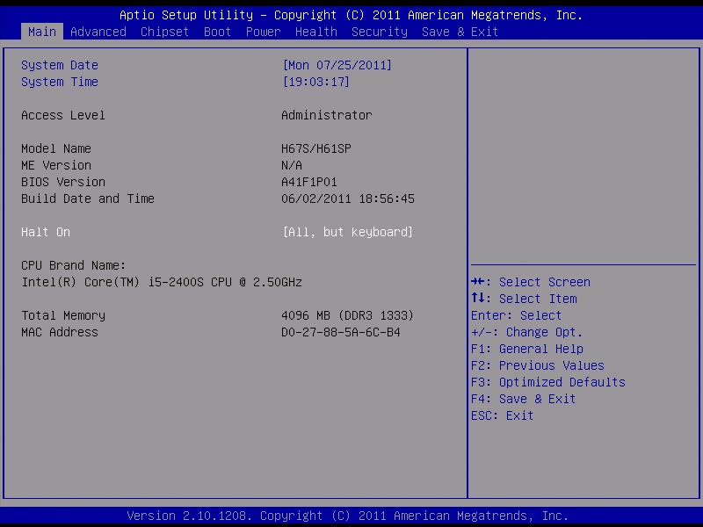
Task: Click the Build Date and Time label
Action: point(88,199)
